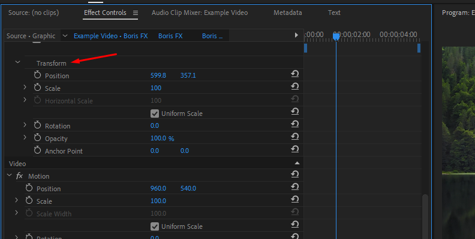Open the Effect Controls panel menu
The height and width of the screenshot is (239, 475).
coord(135,13)
